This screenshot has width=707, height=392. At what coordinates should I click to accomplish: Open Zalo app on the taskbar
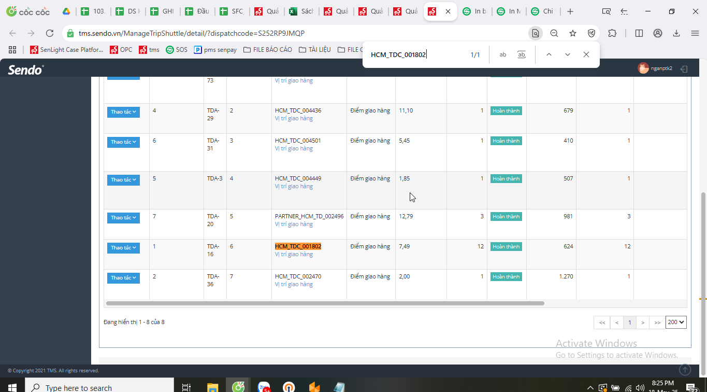tap(264, 387)
